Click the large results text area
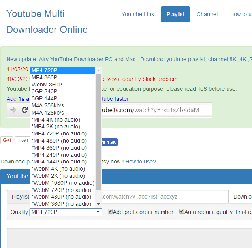This screenshot has height=248, width=252. (x=130, y=238)
